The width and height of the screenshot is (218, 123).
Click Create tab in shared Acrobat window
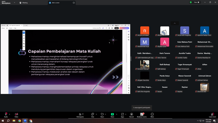click(26, 25)
